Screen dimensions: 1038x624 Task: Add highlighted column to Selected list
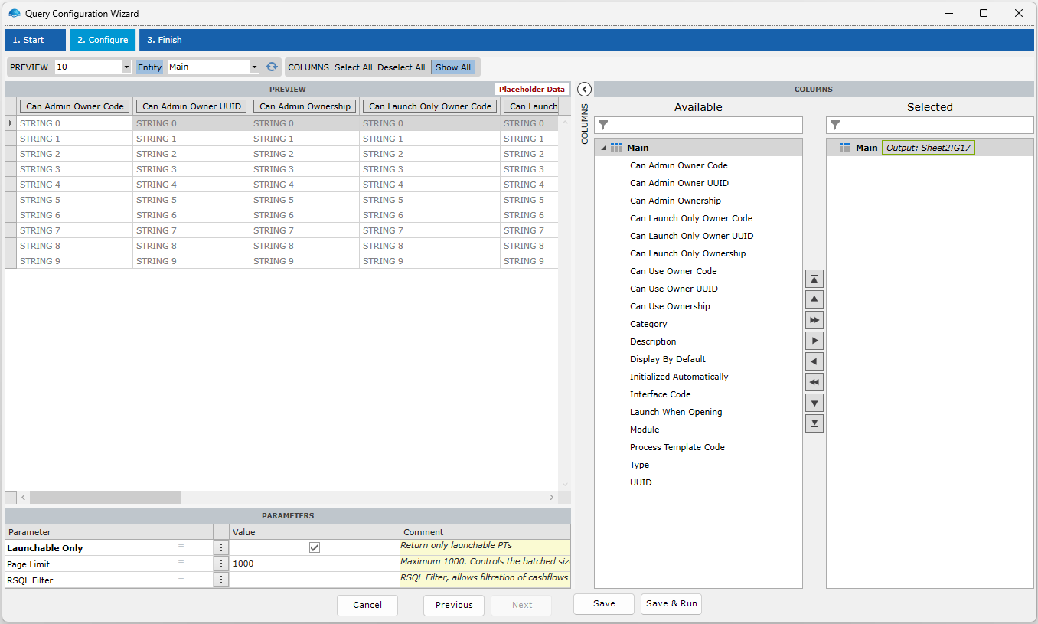pos(814,341)
